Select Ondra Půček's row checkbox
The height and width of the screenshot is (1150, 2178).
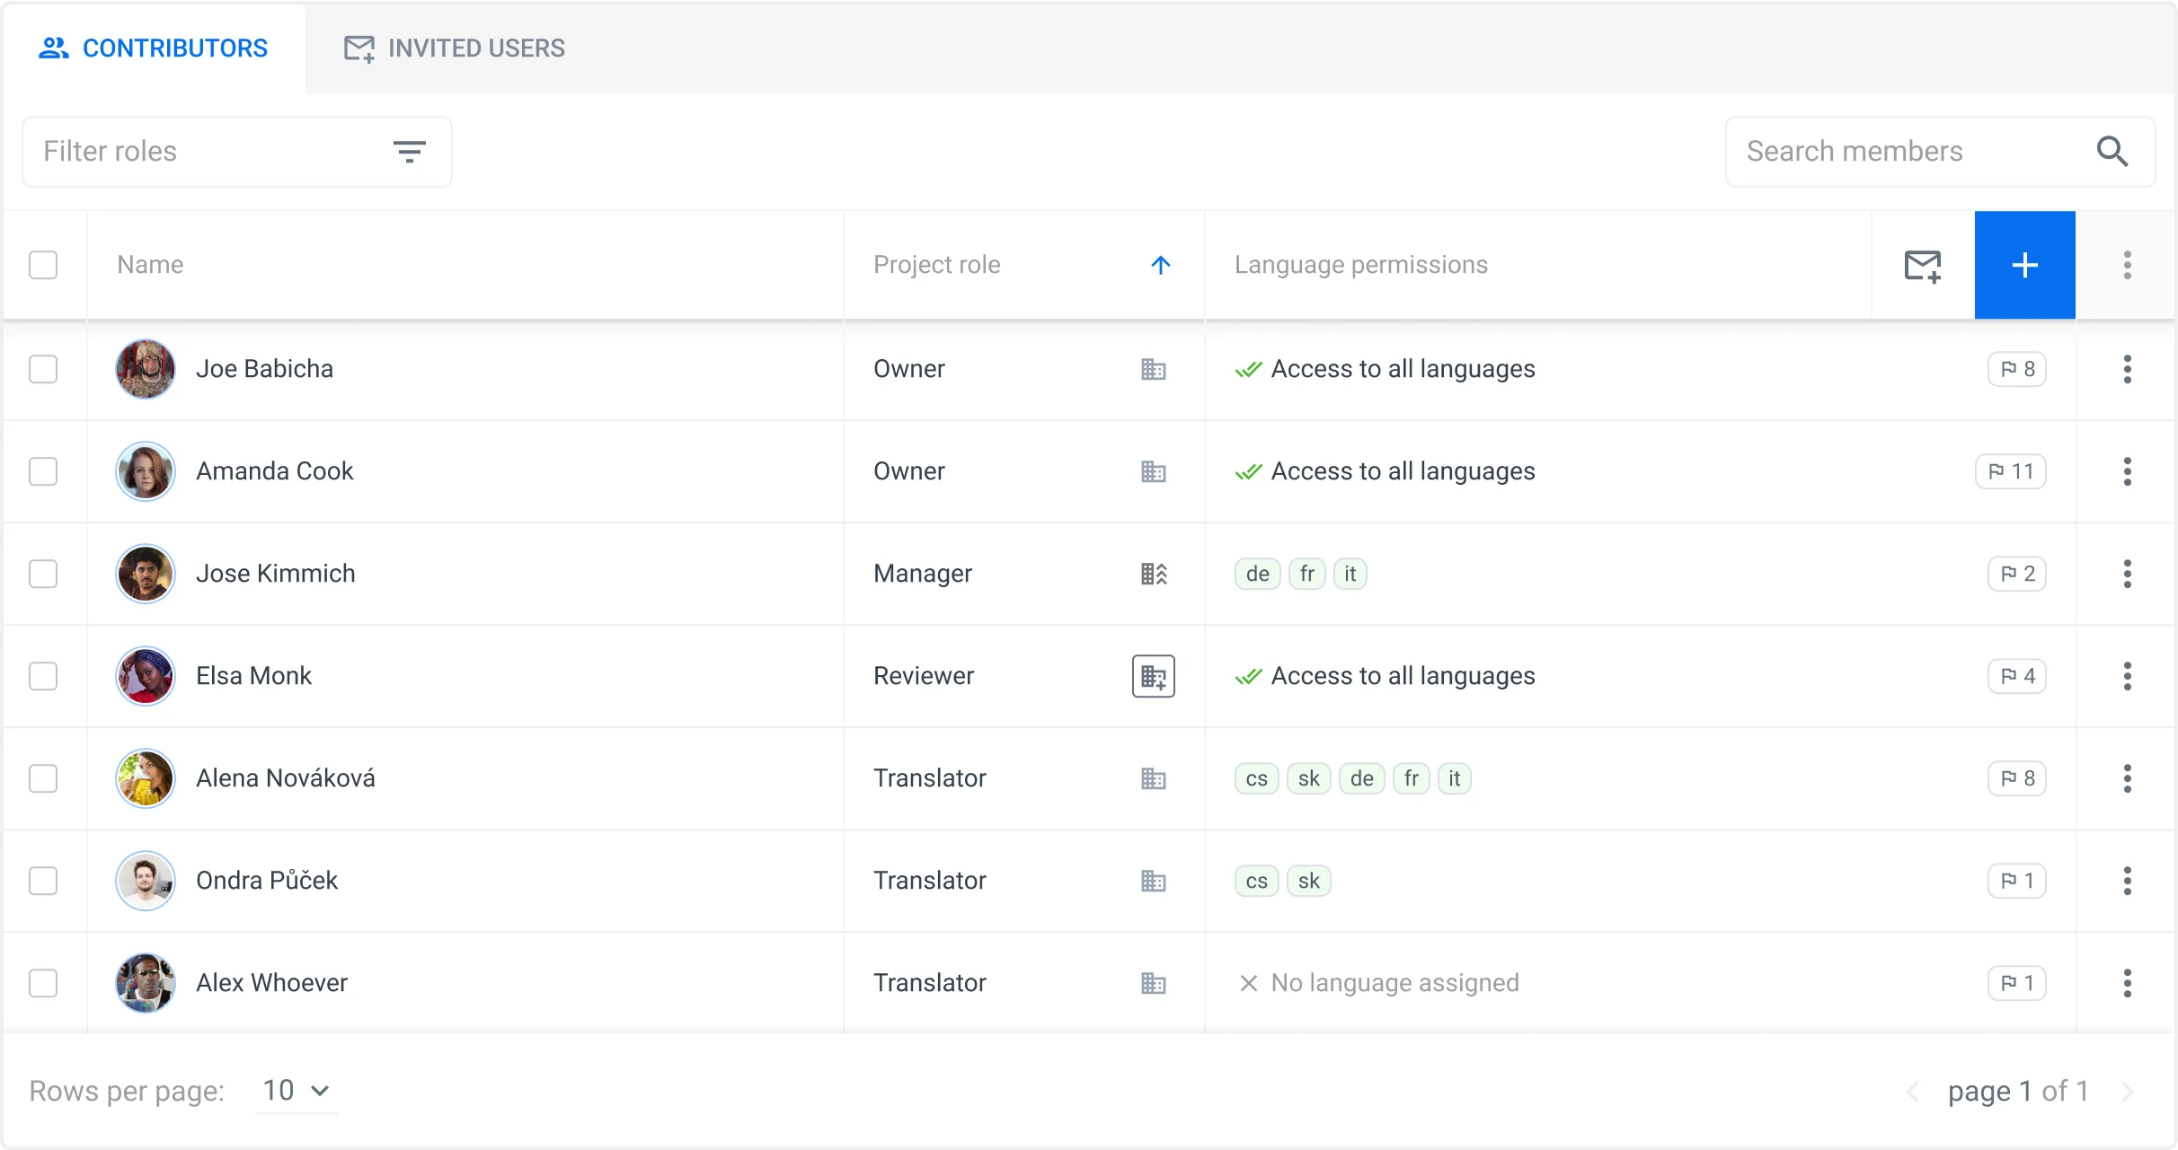click(x=43, y=881)
